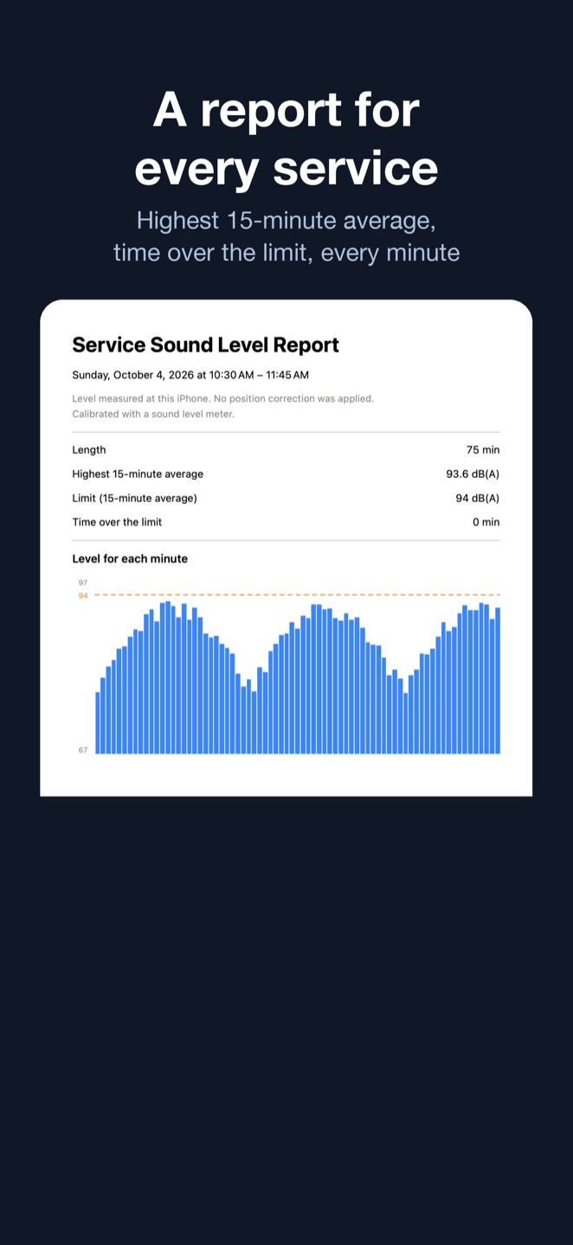Viewport: 573px width, 1245px height.
Task: Click 'Calibrated with a sound level meter' note
Action: click(x=153, y=415)
